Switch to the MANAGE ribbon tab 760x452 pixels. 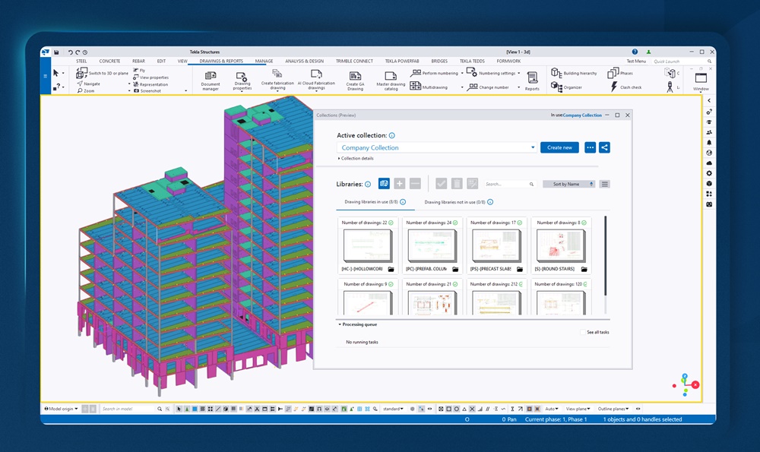pyautogui.click(x=264, y=61)
